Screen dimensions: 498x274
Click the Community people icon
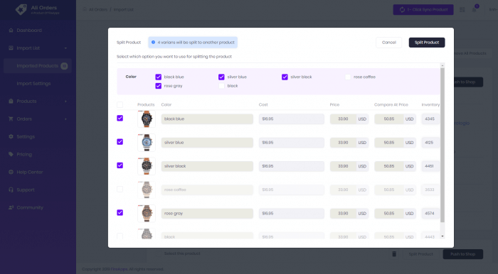(x=11, y=207)
